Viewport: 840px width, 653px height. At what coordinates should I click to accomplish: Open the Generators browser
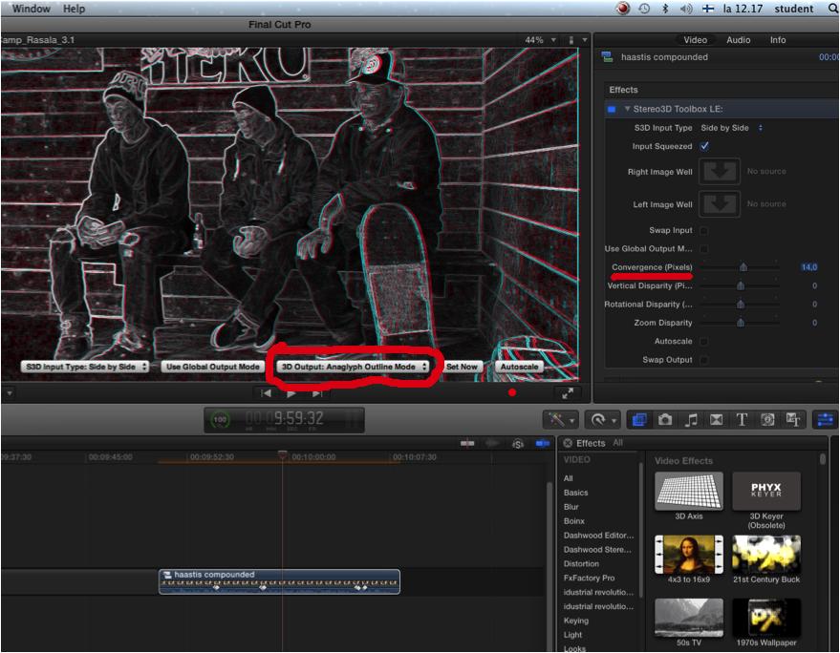[767, 420]
